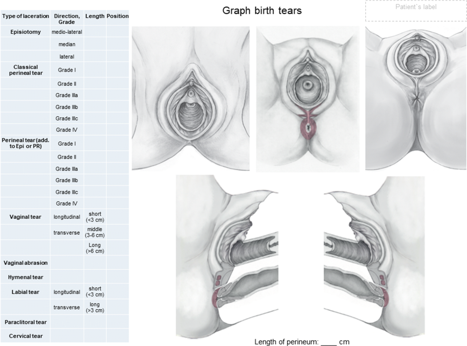
Task: Select the 'median' episiotomy direction
Action: (67, 44)
